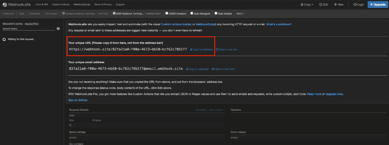Click the unique webhook.site URL text

pyautogui.click(x=128, y=49)
